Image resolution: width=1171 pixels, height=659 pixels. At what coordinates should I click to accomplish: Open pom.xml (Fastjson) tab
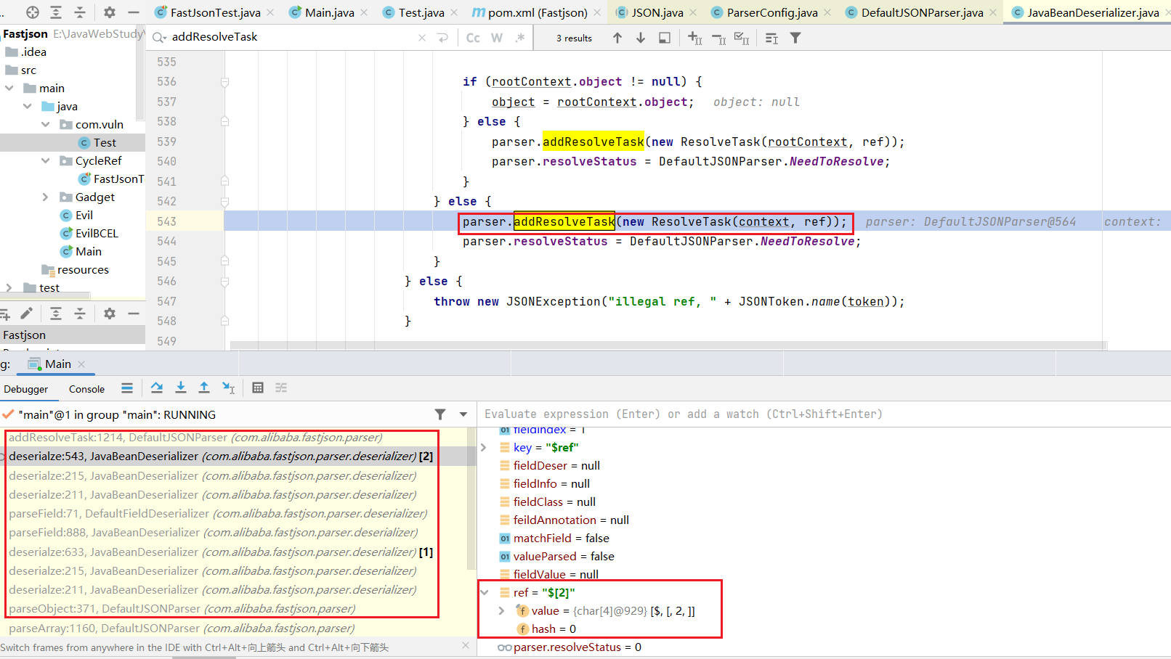tap(538, 12)
